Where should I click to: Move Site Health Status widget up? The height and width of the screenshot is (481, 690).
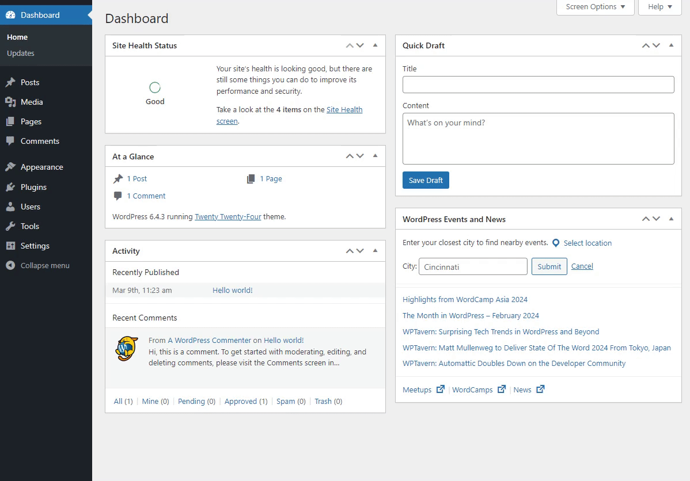[350, 45]
